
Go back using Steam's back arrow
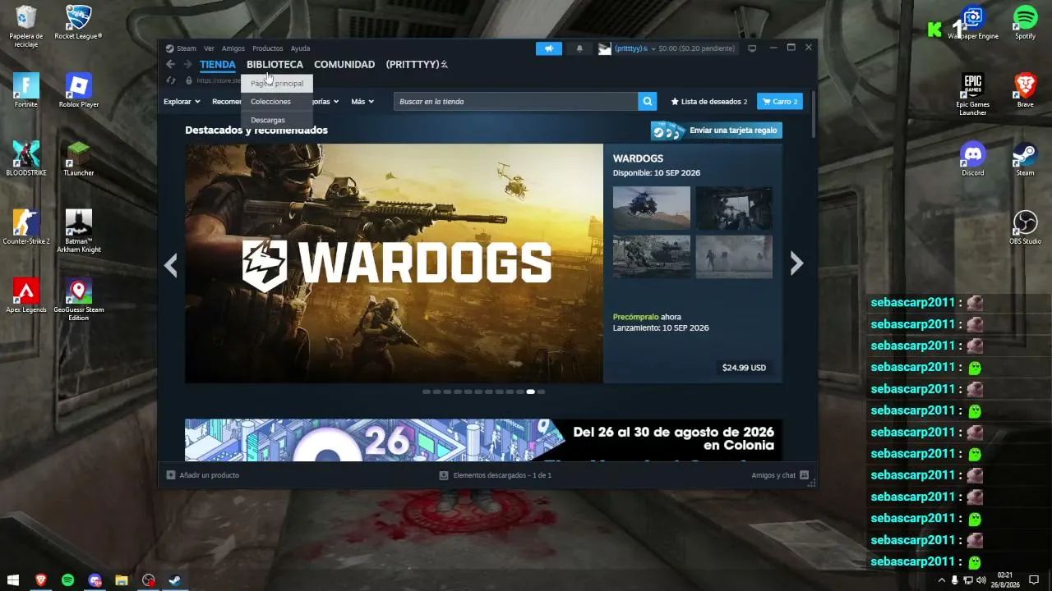[x=170, y=64]
